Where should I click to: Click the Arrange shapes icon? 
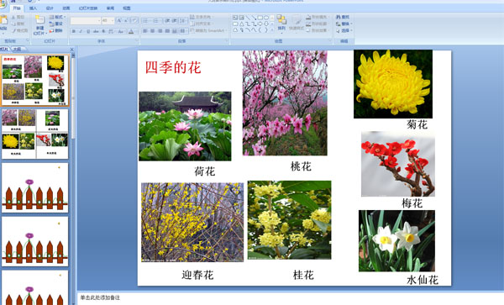(281, 20)
